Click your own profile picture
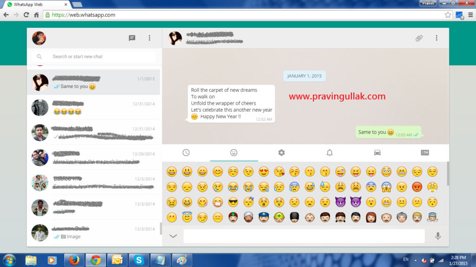 (x=39, y=38)
